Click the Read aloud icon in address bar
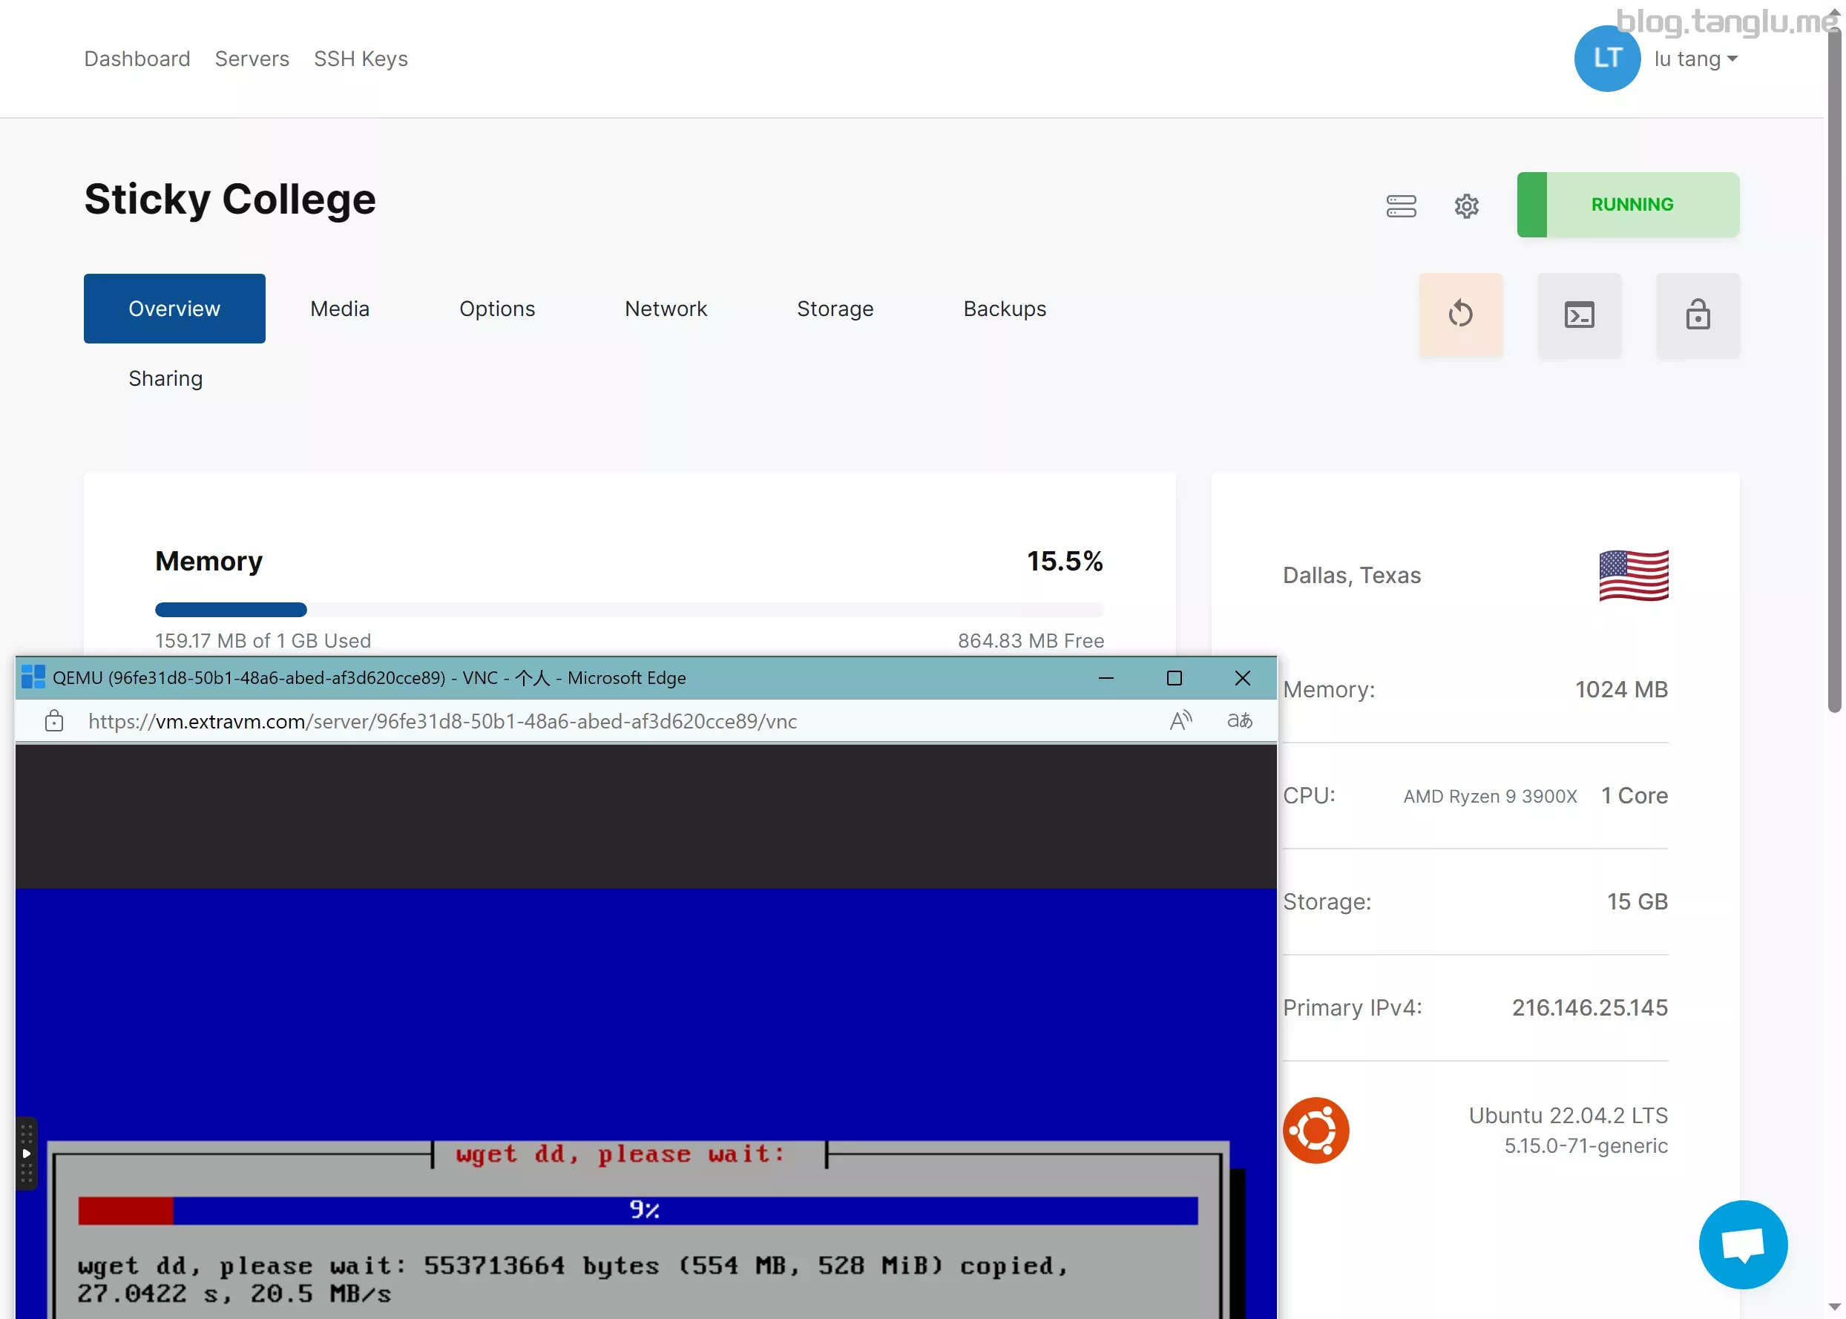This screenshot has height=1319, width=1846. 1179,720
